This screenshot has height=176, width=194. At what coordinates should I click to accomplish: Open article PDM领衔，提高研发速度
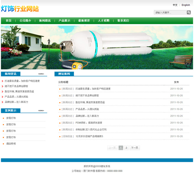[x=89, y=123]
